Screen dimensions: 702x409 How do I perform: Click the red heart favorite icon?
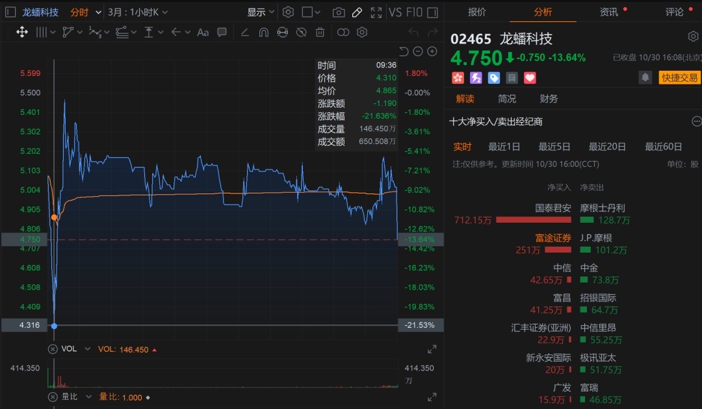[x=530, y=78]
